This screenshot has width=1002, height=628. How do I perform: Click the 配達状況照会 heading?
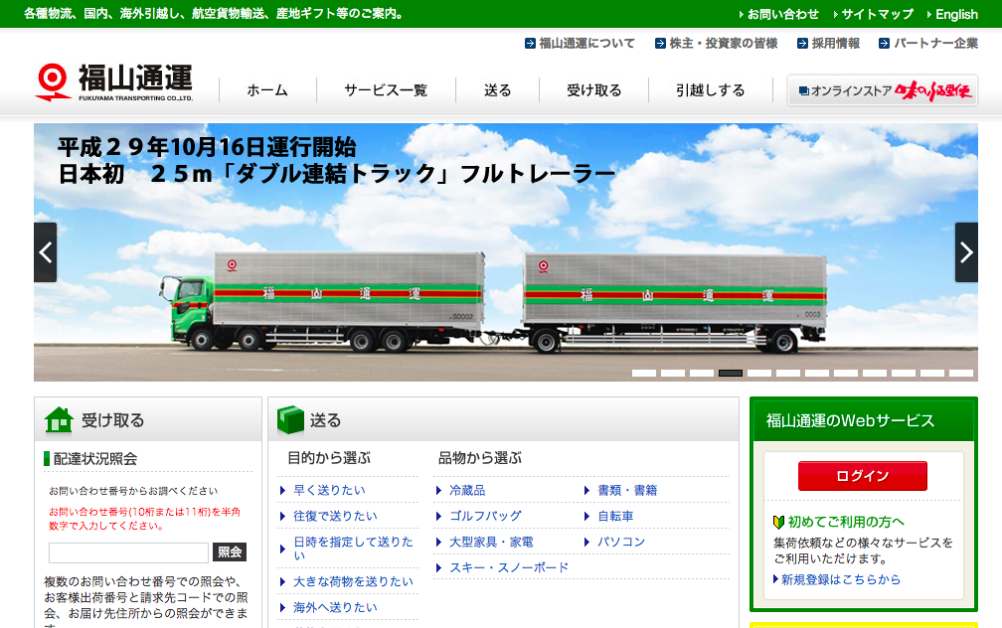click(95, 459)
